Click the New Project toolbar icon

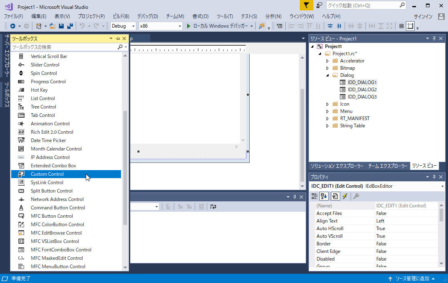(38, 26)
